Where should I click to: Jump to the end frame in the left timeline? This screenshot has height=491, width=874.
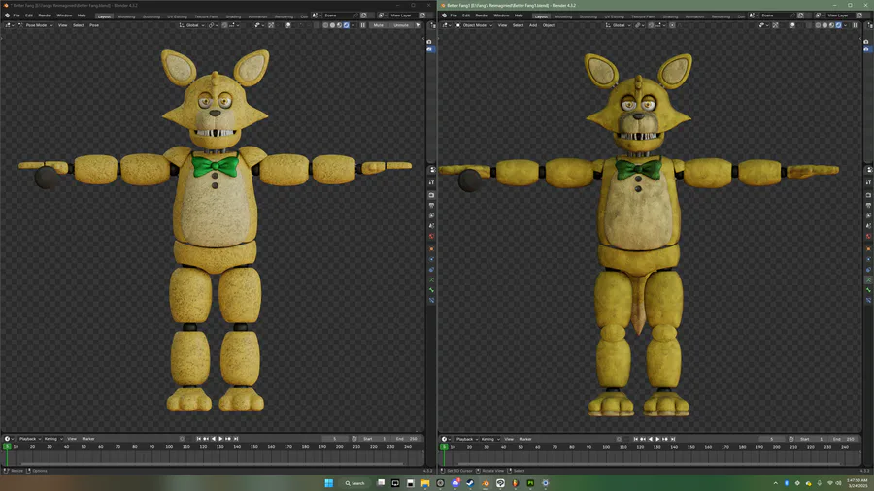(236, 439)
